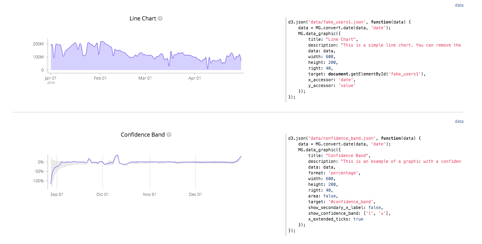Click the help icon beside Line Chart title

(161, 18)
